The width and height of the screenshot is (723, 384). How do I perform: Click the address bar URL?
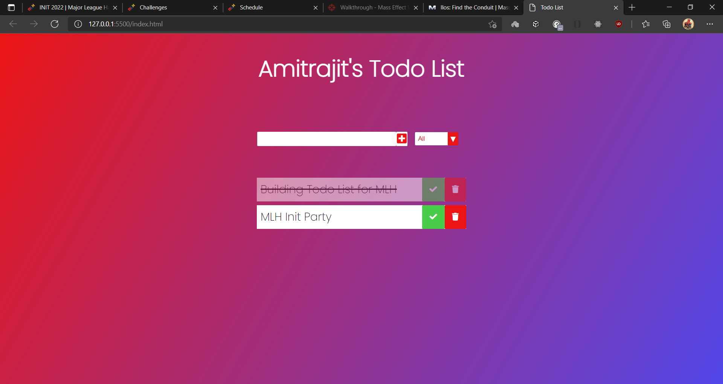click(126, 24)
